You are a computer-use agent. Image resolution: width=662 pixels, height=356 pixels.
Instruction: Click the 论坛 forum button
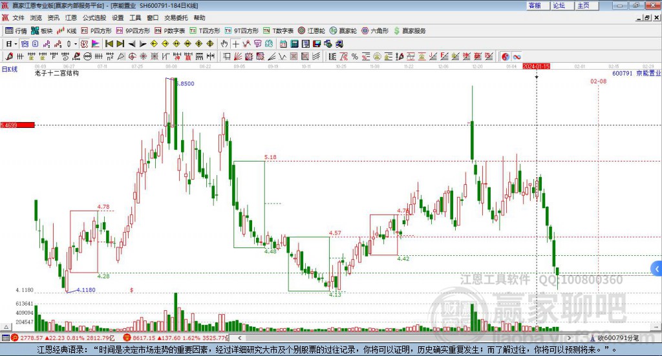(x=562, y=5)
